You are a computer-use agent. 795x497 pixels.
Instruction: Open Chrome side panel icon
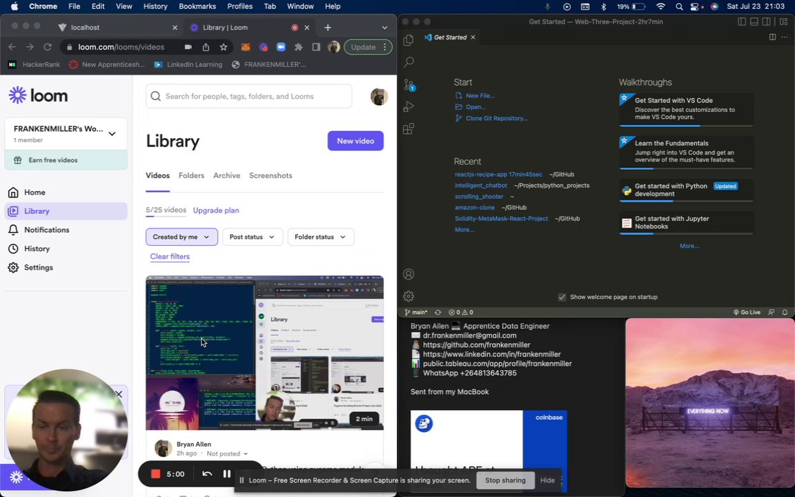point(316,47)
